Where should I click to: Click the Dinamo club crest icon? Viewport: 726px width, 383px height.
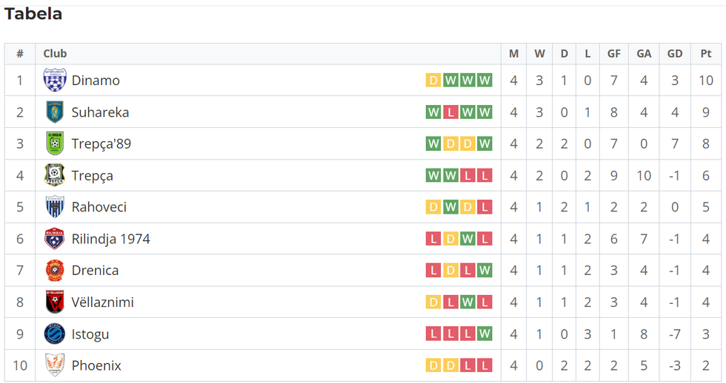click(x=55, y=80)
